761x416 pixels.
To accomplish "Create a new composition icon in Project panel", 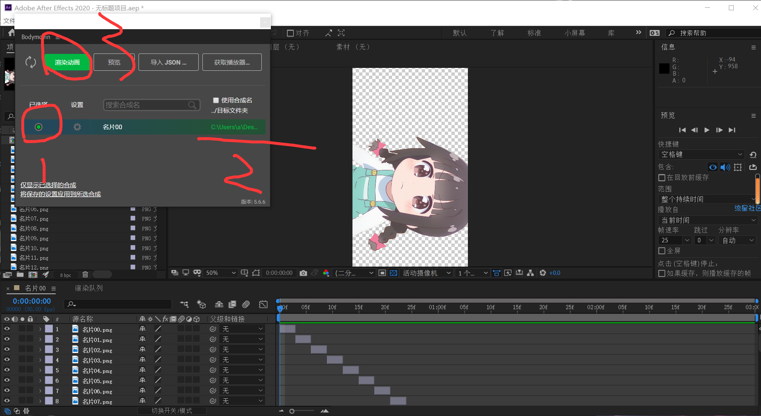I will (33, 274).
